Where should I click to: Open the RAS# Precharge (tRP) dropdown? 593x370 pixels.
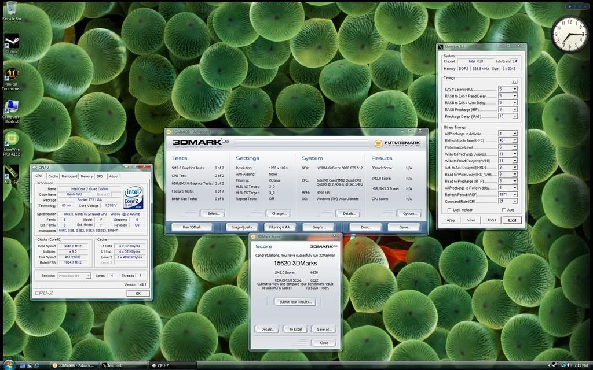point(514,109)
